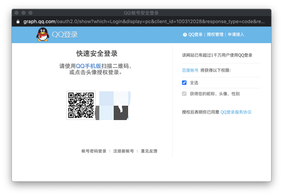Toggle the 获得您的昵称、头像、性别 checkbox
The height and width of the screenshot is (196, 283).
[184, 93]
